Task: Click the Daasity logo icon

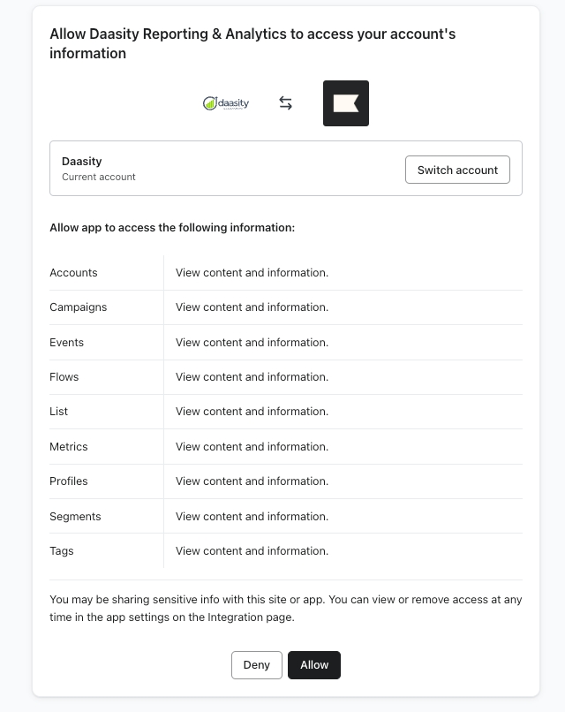Action: point(226,103)
